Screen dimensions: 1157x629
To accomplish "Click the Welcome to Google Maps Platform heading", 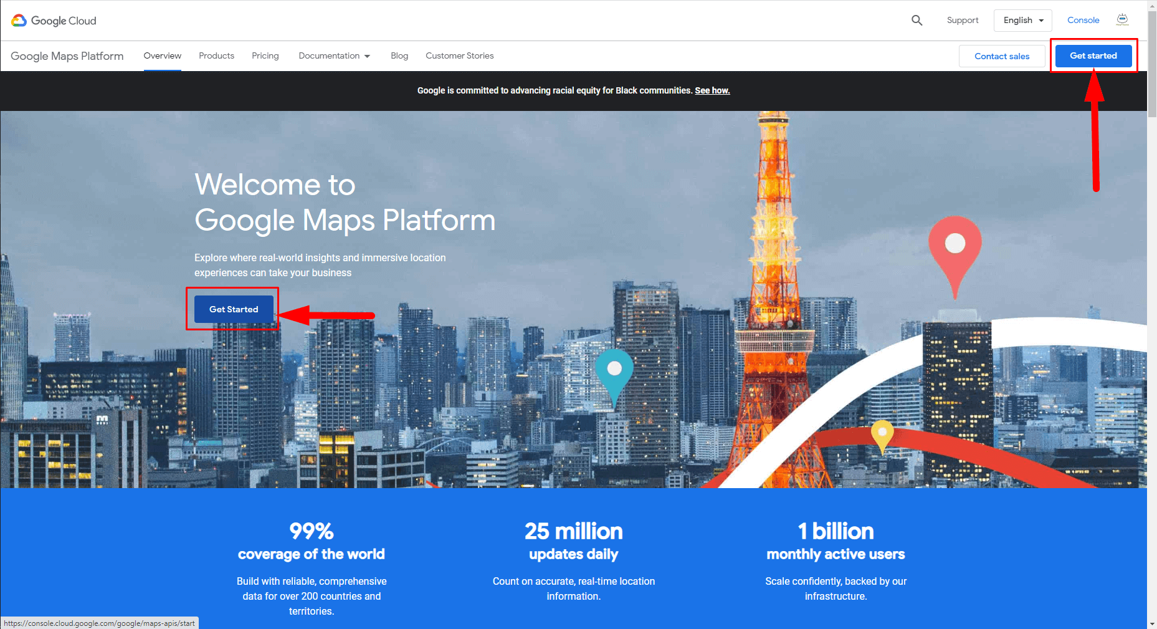I will pyautogui.click(x=345, y=202).
